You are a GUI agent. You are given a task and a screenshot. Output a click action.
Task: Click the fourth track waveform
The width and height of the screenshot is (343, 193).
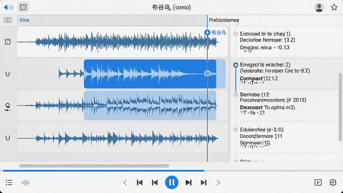(118, 138)
